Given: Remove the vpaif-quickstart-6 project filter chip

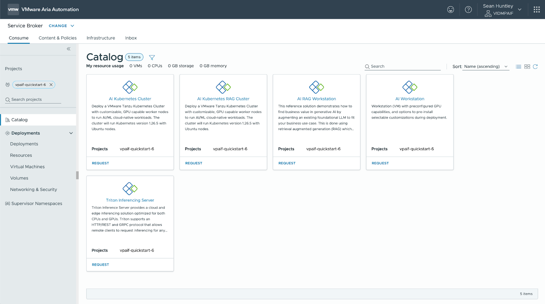Looking at the screenshot, I should tap(51, 85).
